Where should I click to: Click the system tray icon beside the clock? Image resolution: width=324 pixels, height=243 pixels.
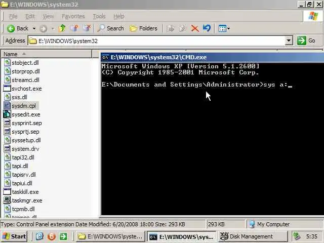coord(297,236)
